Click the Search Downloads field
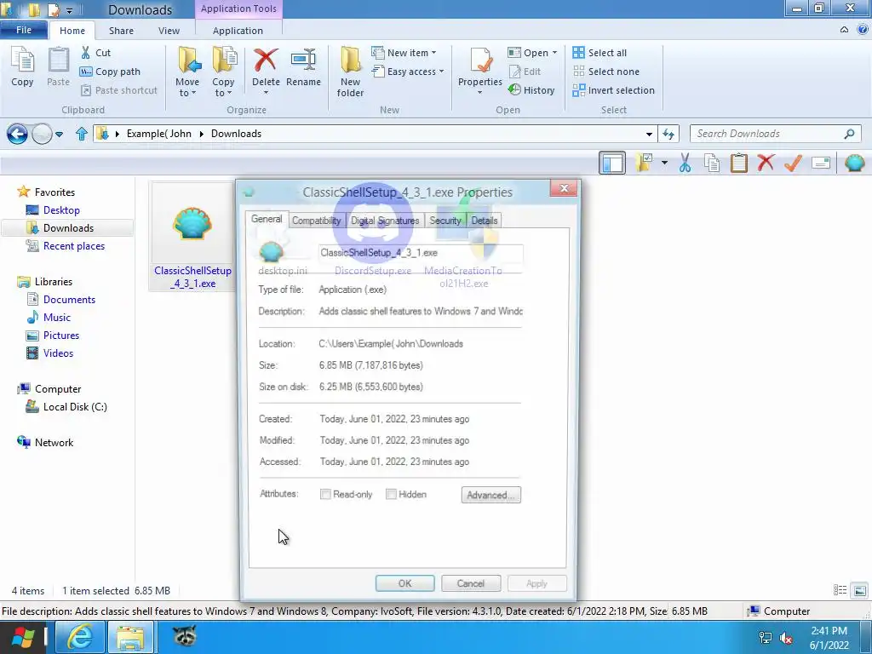Viewport: 872px width, 654px height. click(x=775, y=134)
